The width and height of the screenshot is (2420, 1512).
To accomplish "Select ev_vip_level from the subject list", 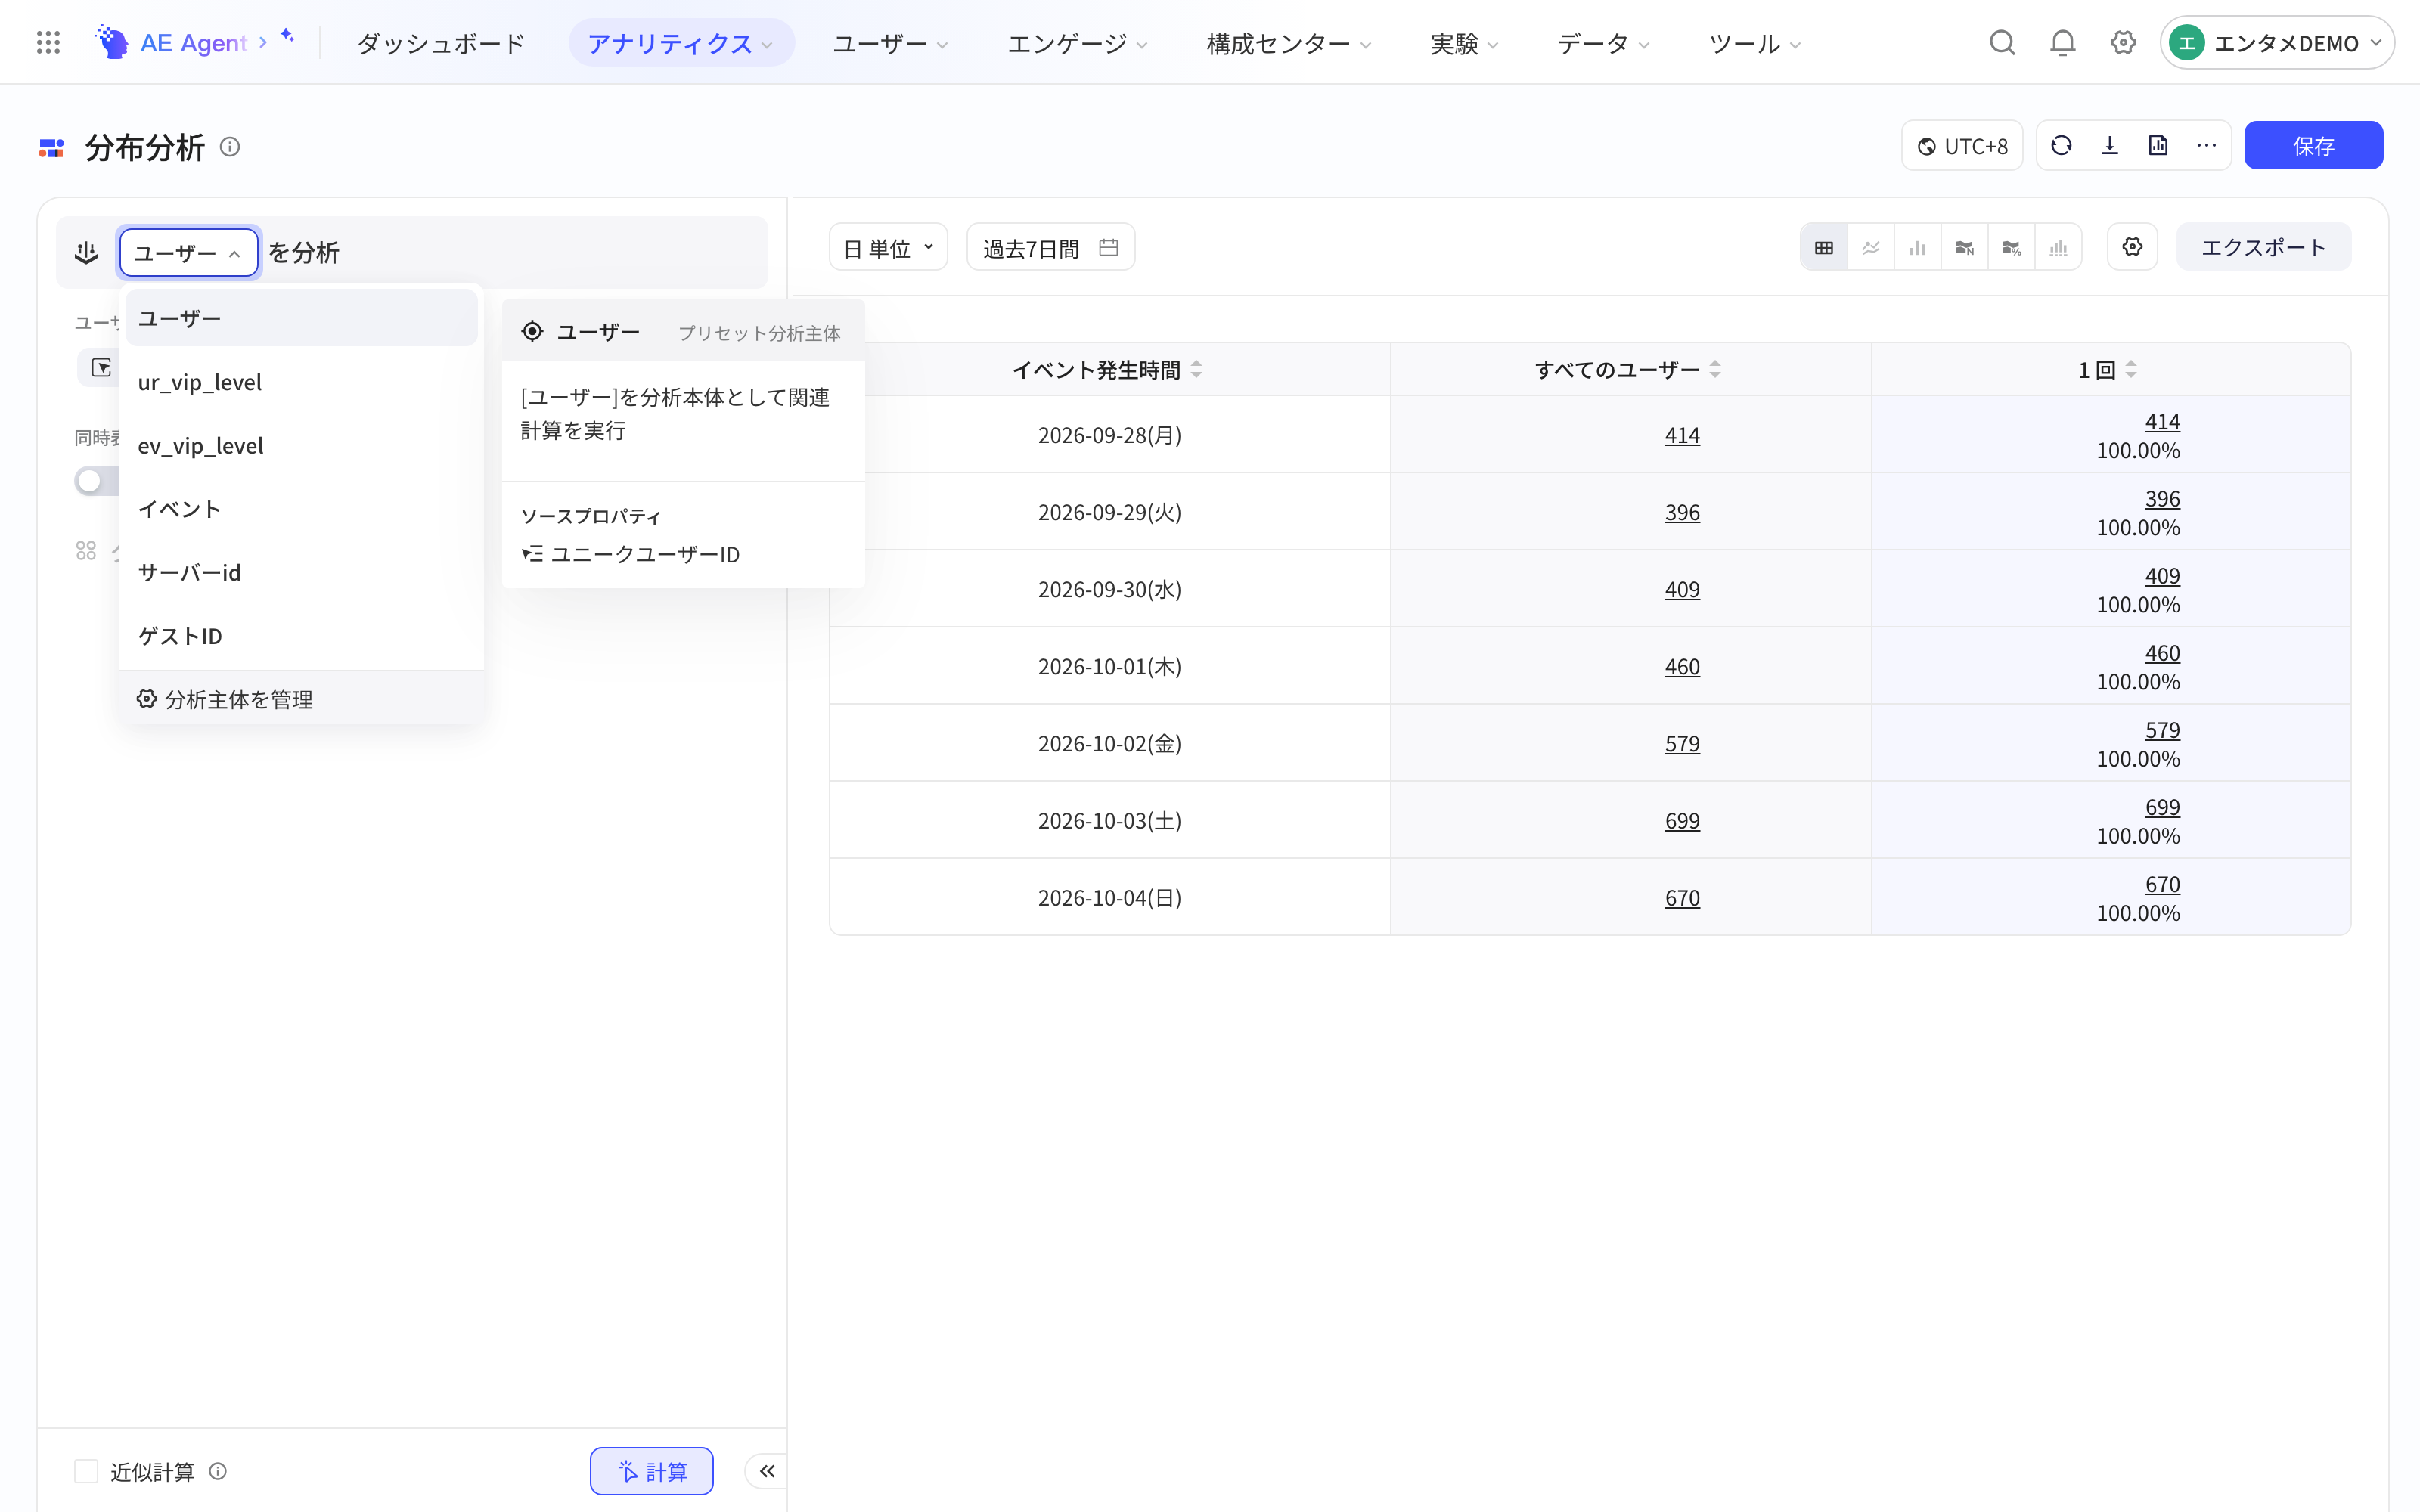I will [301, 445].
